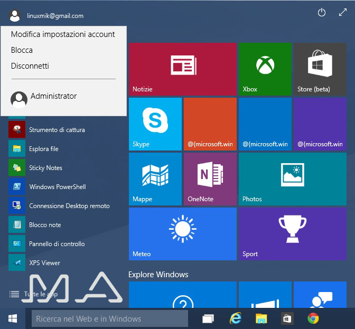The width and height of the screenshot is (355, 329).
Task: Open File Explorer from taskbar
Action: [x=261, y=318]
